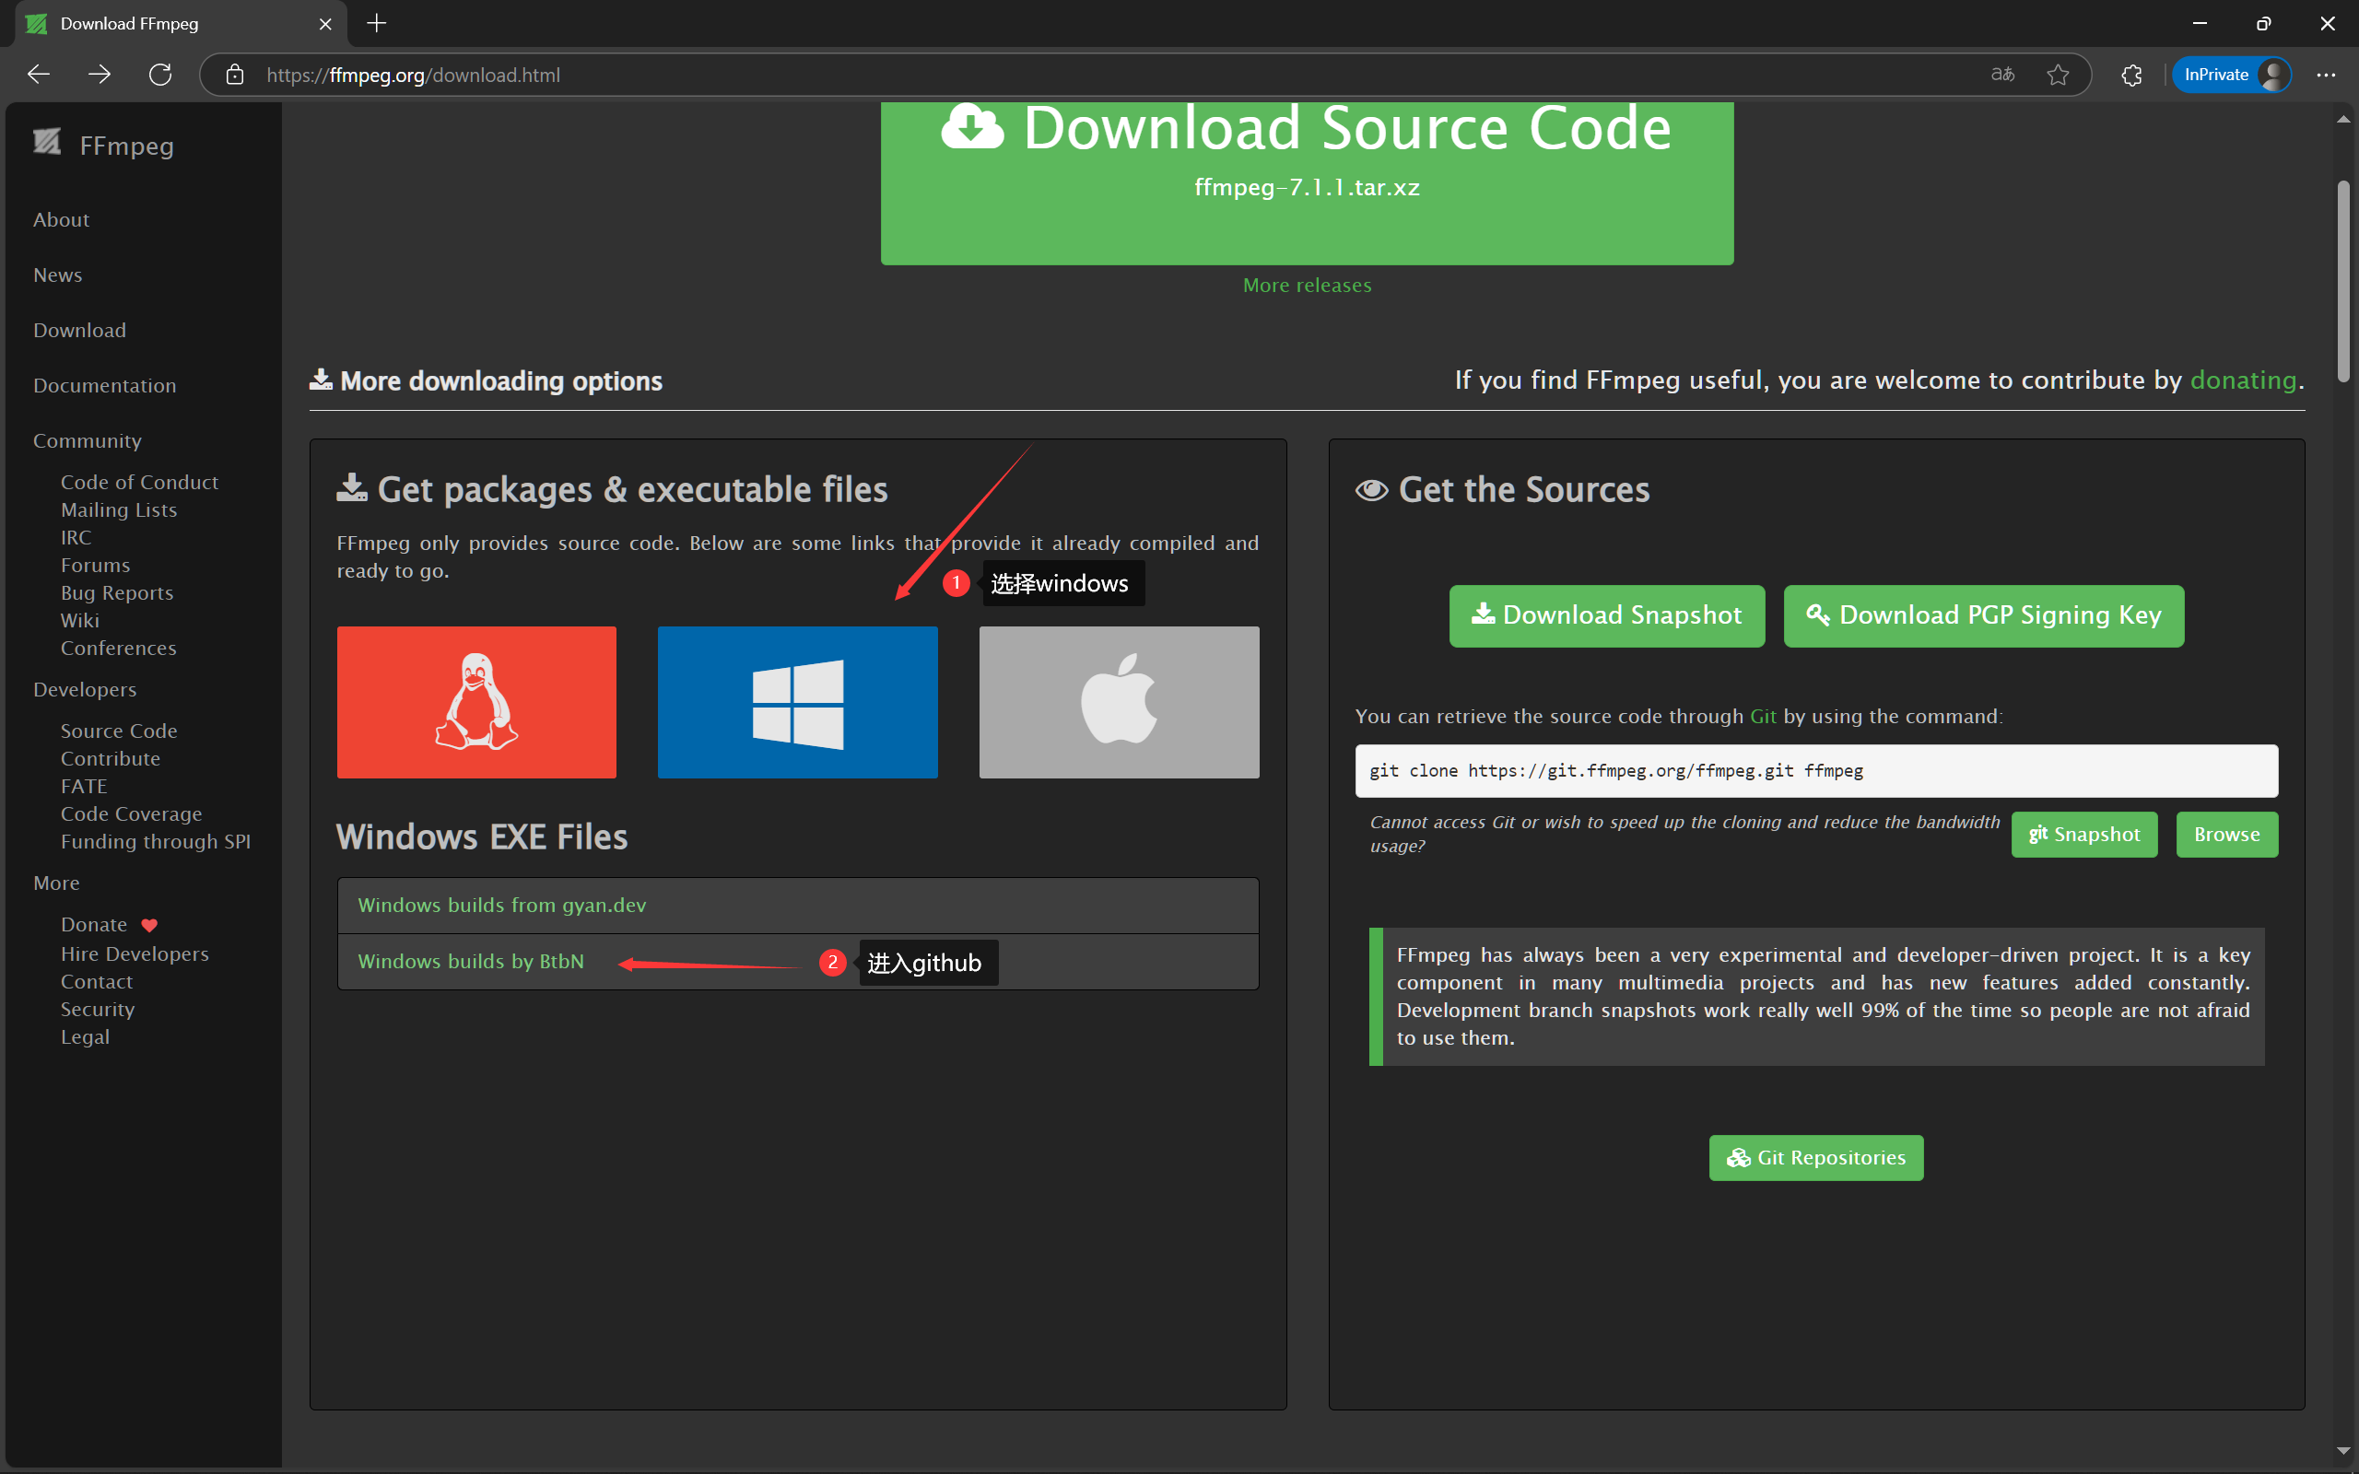Screen dimensions: 2359x1474
Task: Open Contact sidebar link
Action: [97, 982]
